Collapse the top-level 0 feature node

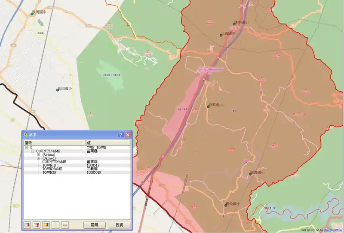tap(27, 148)
